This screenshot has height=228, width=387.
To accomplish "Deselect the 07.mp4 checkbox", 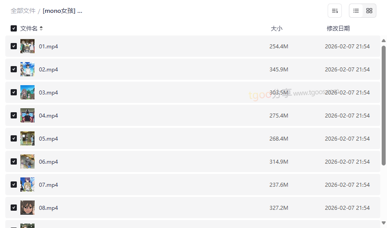I will coord(14,185).
